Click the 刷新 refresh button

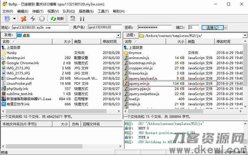pos(57,19)
